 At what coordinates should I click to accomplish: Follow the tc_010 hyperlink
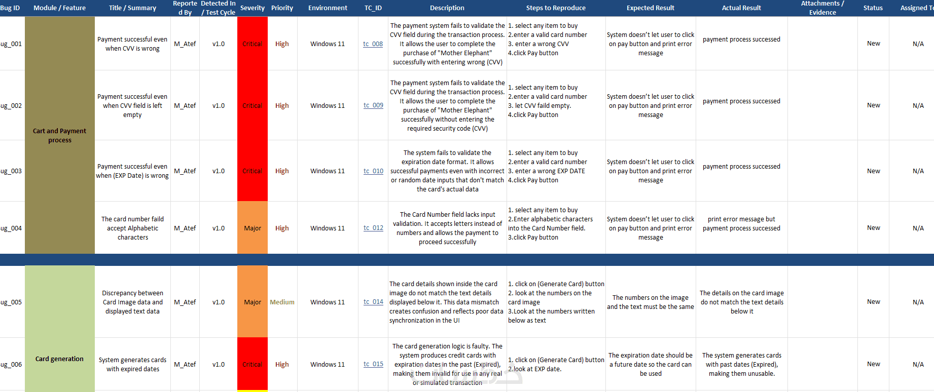pos(373,171)
